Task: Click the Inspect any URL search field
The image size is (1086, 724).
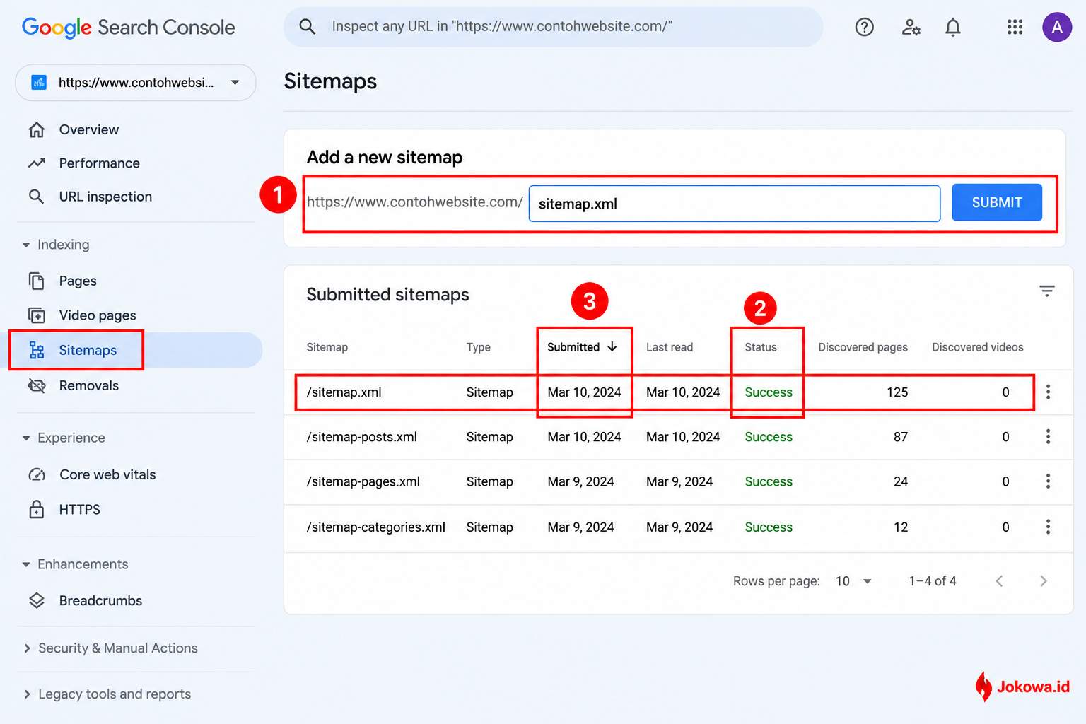Action: tap(554, 27)
